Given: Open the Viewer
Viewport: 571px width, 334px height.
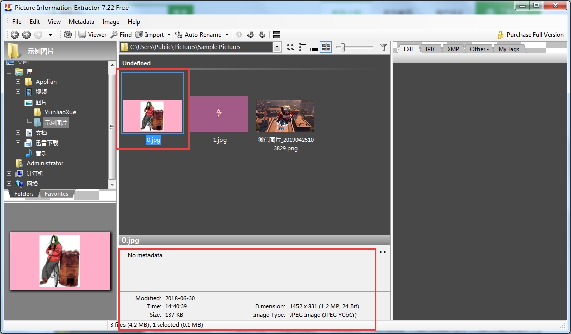Looking at the screenshot, I should [92, 35].
